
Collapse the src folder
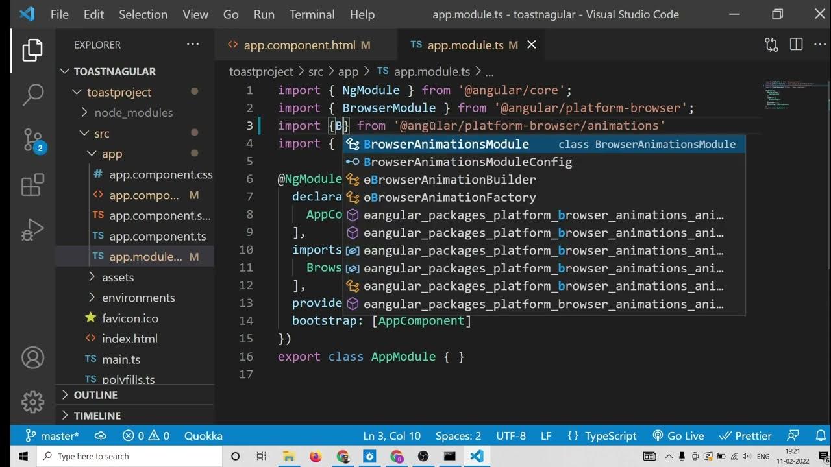pyautogui.click(x=101, y=134)
